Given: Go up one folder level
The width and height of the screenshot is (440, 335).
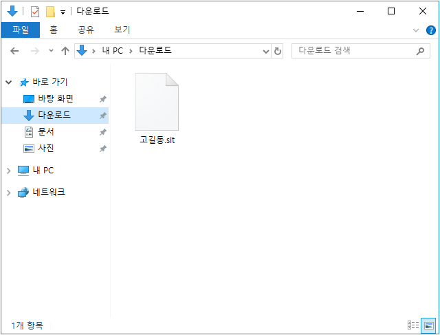Looking at the screenshot, I should click(x=65, y=51).
